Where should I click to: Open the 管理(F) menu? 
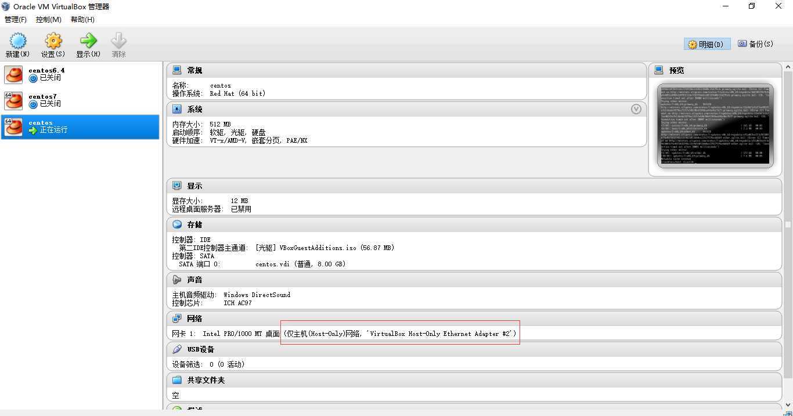pyautogui.click(x=16, y=20)
